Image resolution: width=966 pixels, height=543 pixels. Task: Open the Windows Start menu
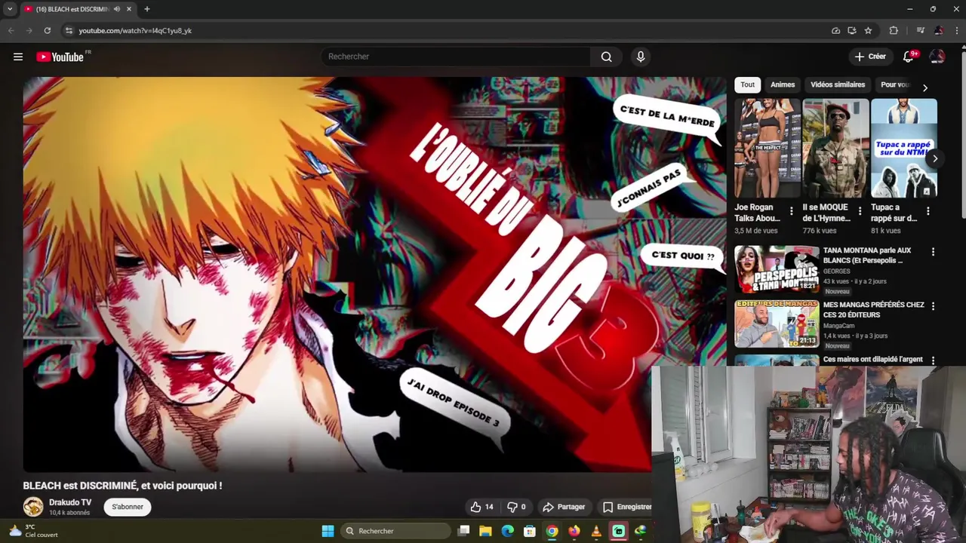click(328, 531)
